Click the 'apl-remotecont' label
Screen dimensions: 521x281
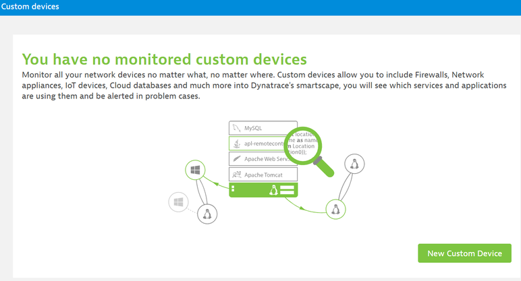(264, 144)
